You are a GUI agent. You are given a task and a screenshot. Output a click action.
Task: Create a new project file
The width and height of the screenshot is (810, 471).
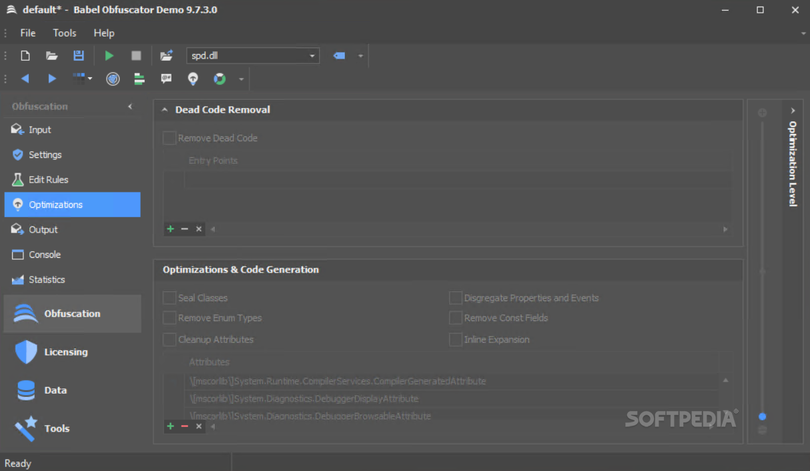25,56
